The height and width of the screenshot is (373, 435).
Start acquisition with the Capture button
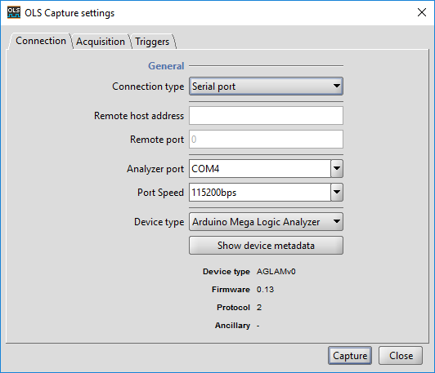350,356
